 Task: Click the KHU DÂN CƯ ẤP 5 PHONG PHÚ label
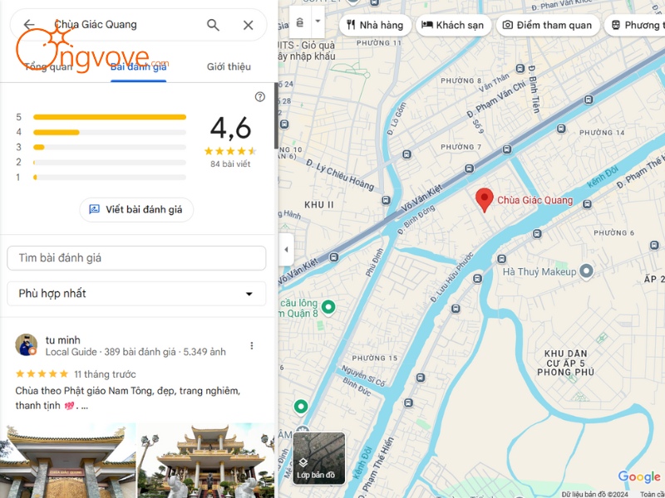coord(565,363)
